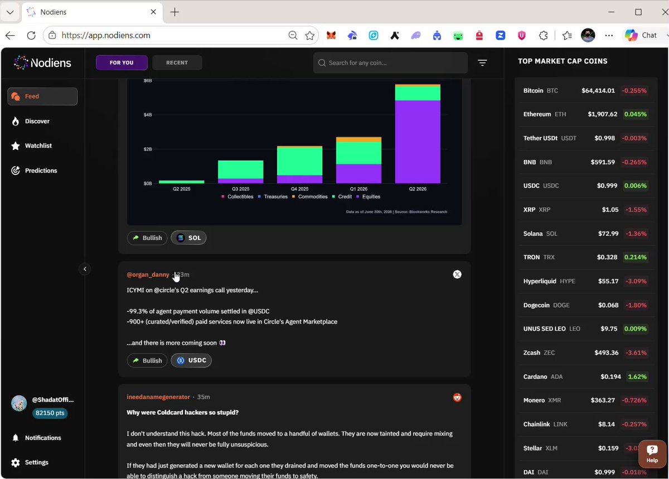
Task: Select the Bitcoin BTC row
Action: coord(584,91)
